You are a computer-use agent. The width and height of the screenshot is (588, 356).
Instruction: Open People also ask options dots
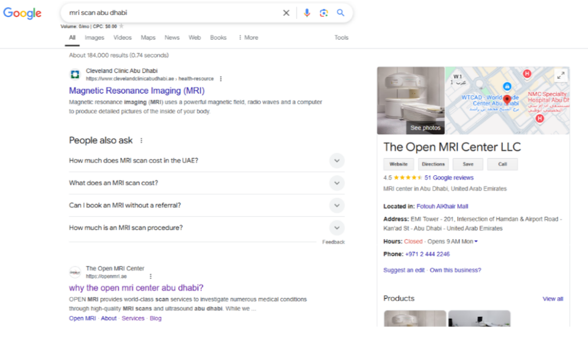pyautogui.click(x=142, y=140)
